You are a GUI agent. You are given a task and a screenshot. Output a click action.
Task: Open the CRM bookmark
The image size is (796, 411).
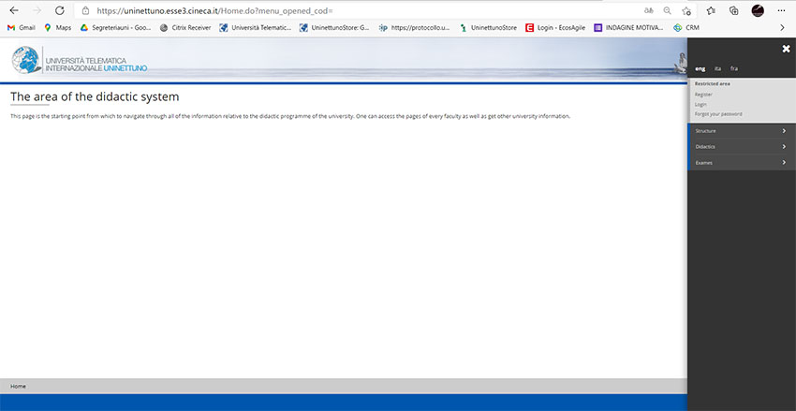(686, 28)
